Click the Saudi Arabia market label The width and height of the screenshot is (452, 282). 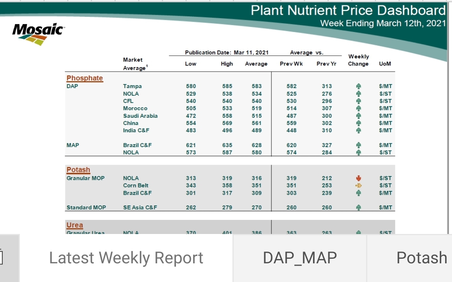pyautogui.click(x=140, y=116)
